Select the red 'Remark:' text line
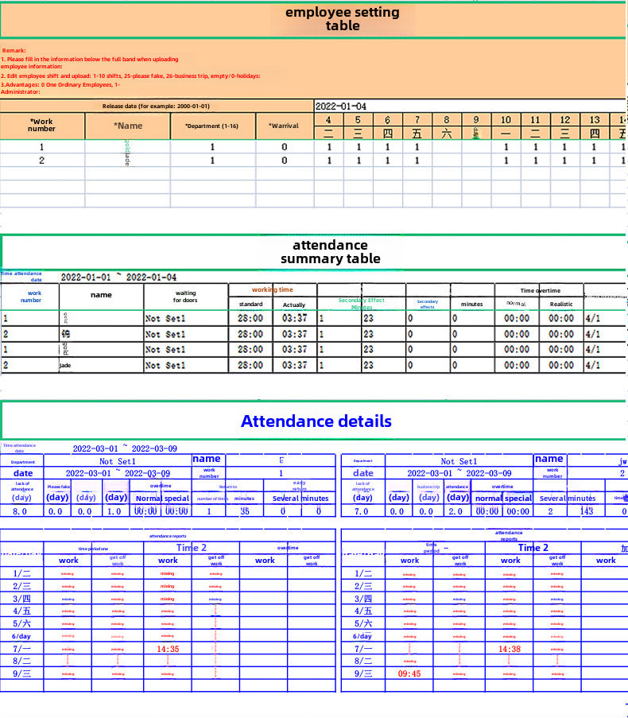 [14, 50]
